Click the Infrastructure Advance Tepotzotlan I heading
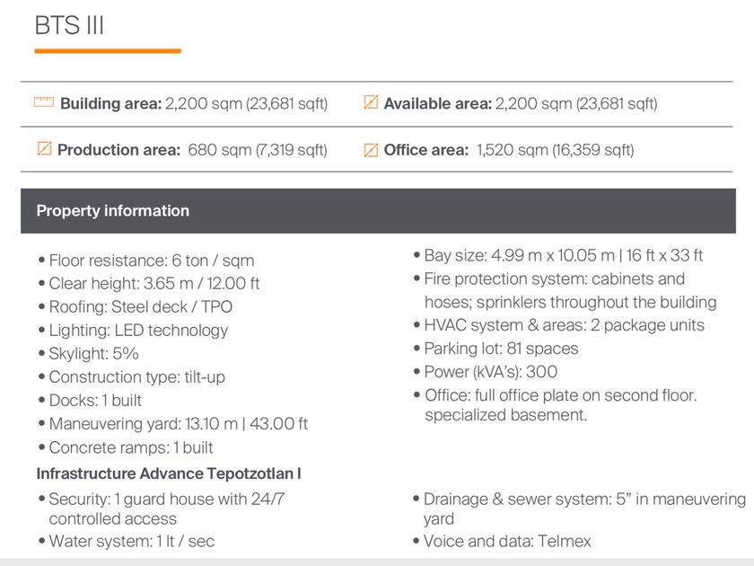The width and height of the screenshot is (754, 566). tap(173, 473)
